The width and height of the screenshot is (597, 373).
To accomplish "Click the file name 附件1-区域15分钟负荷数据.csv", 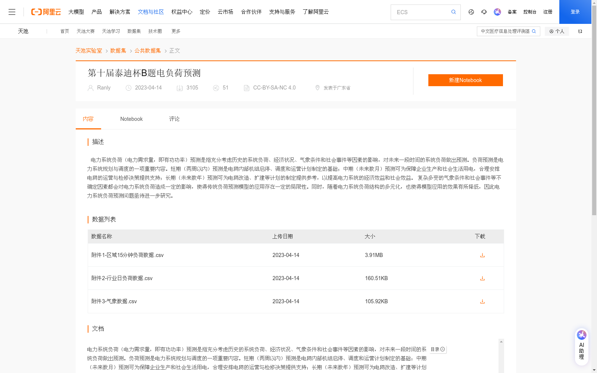I will coord(128,255).
